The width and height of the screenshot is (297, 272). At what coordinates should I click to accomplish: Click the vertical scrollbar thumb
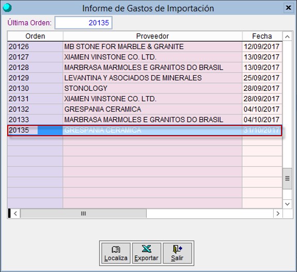pyautogui.click(x=287, y=179)
